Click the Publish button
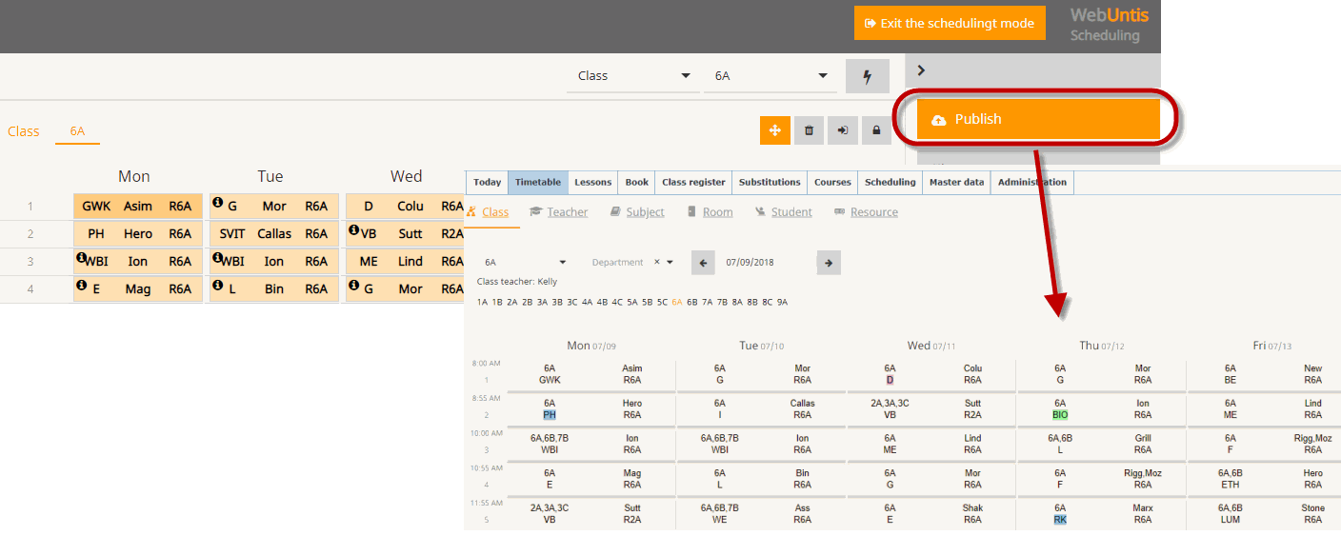 [1038, 119]
